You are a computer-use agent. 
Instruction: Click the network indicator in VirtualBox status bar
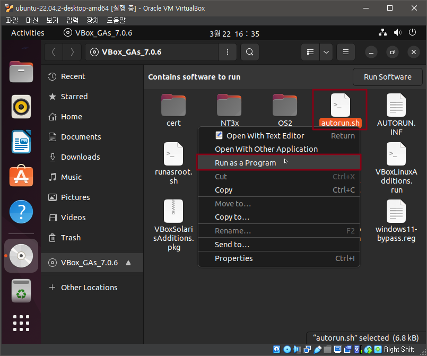pos(307,349)
